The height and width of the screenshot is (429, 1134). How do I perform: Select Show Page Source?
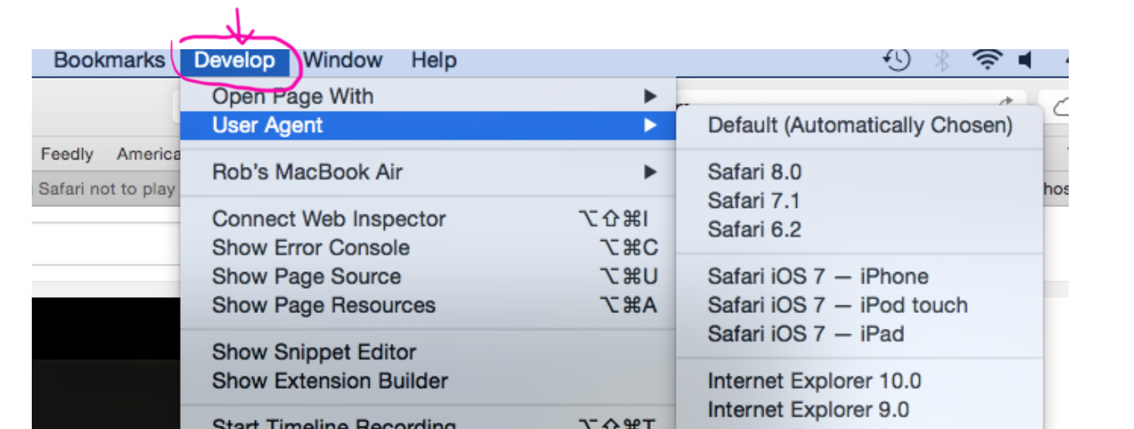click(x=428, y=277)
